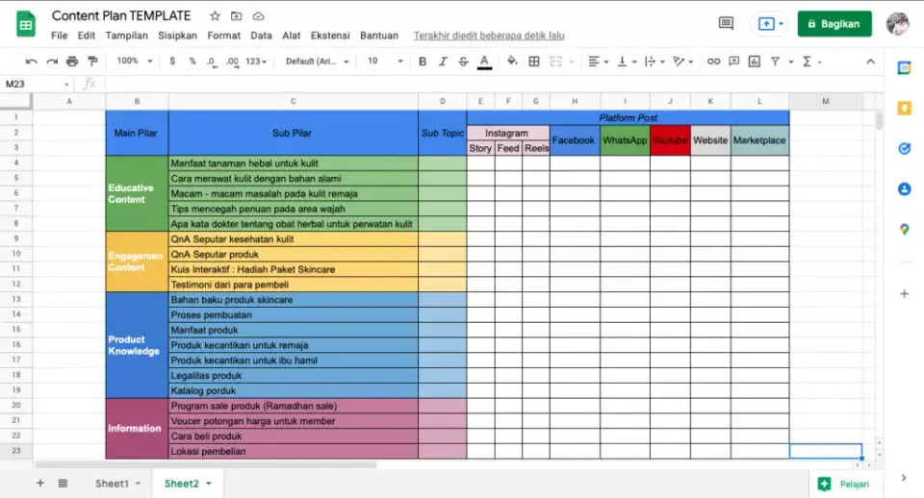924x498 pixels.
Task: Click the Undo icon
Action: [31, 62]
